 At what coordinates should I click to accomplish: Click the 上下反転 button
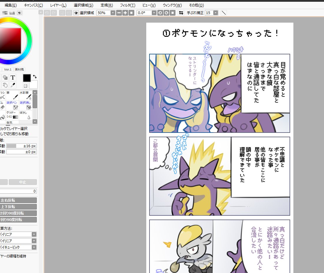(18, 207)
